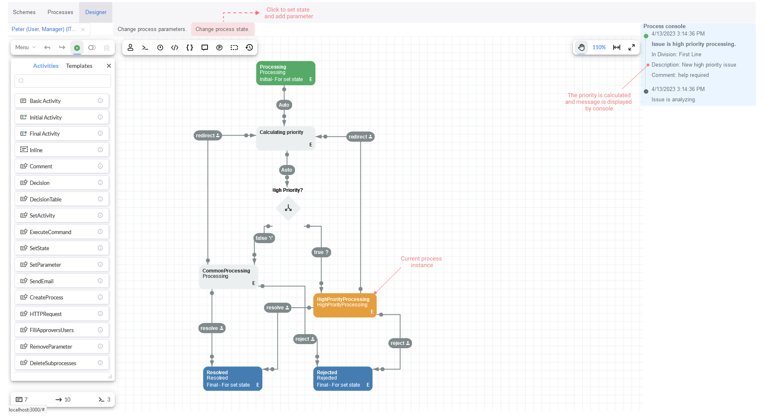The width and height of the screenshot is (764, 416).
Task: Open the process parameters P-circle icon
Action: click(x=220, y=48)
